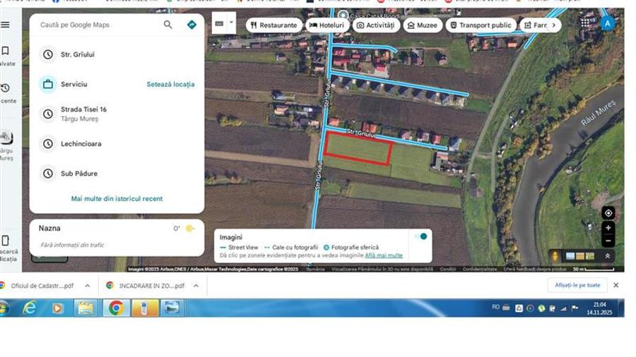Open the dropdown next to the keyboard icon
636x357 pixels.
click(231, 23)
